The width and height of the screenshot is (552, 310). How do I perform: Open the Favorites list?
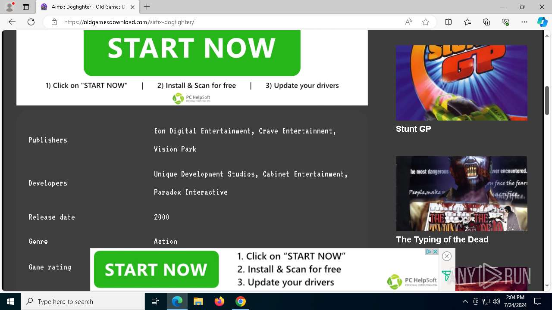(467, 22)
